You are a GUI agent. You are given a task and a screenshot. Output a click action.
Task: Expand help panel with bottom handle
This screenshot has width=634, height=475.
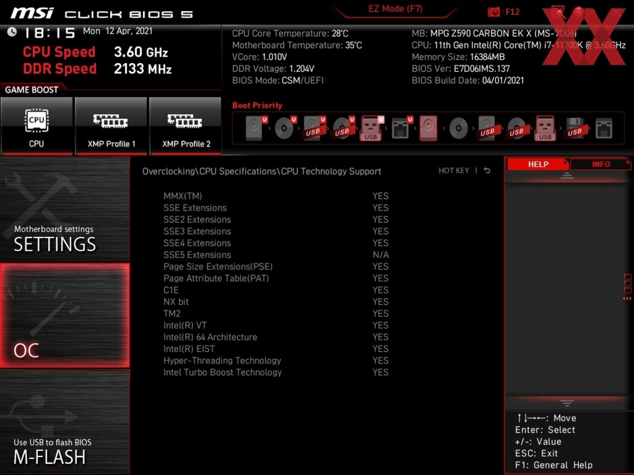[x=567, y=403]
